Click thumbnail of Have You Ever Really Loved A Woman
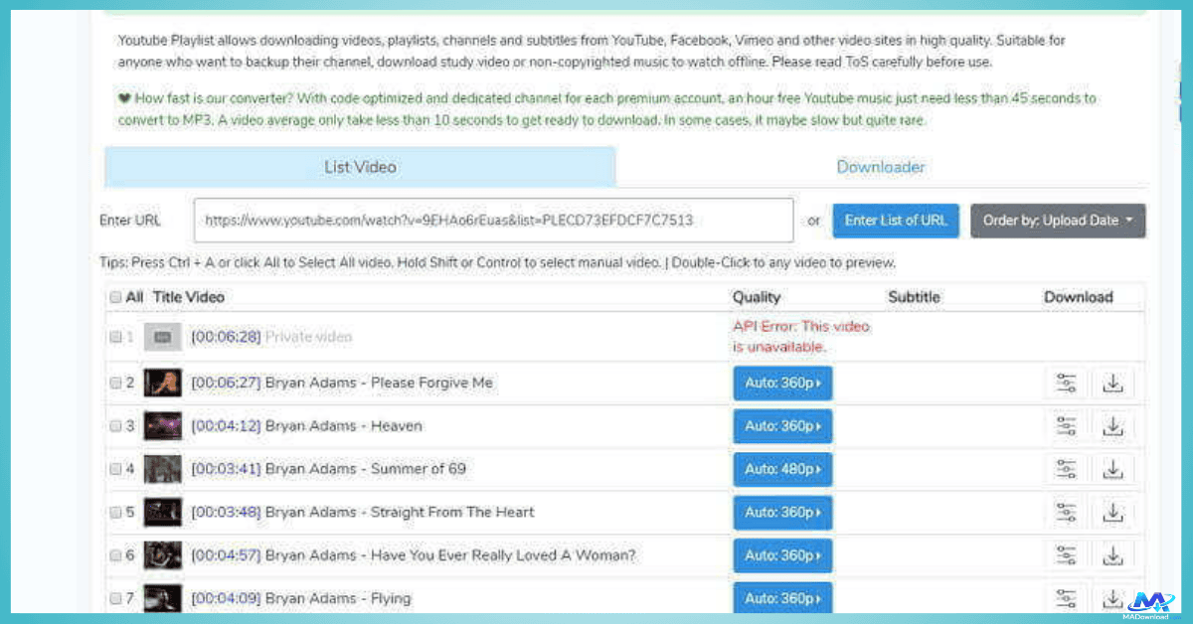This screenshot has height=624, width=1193. pyautogui.click(x=162, y=555)
